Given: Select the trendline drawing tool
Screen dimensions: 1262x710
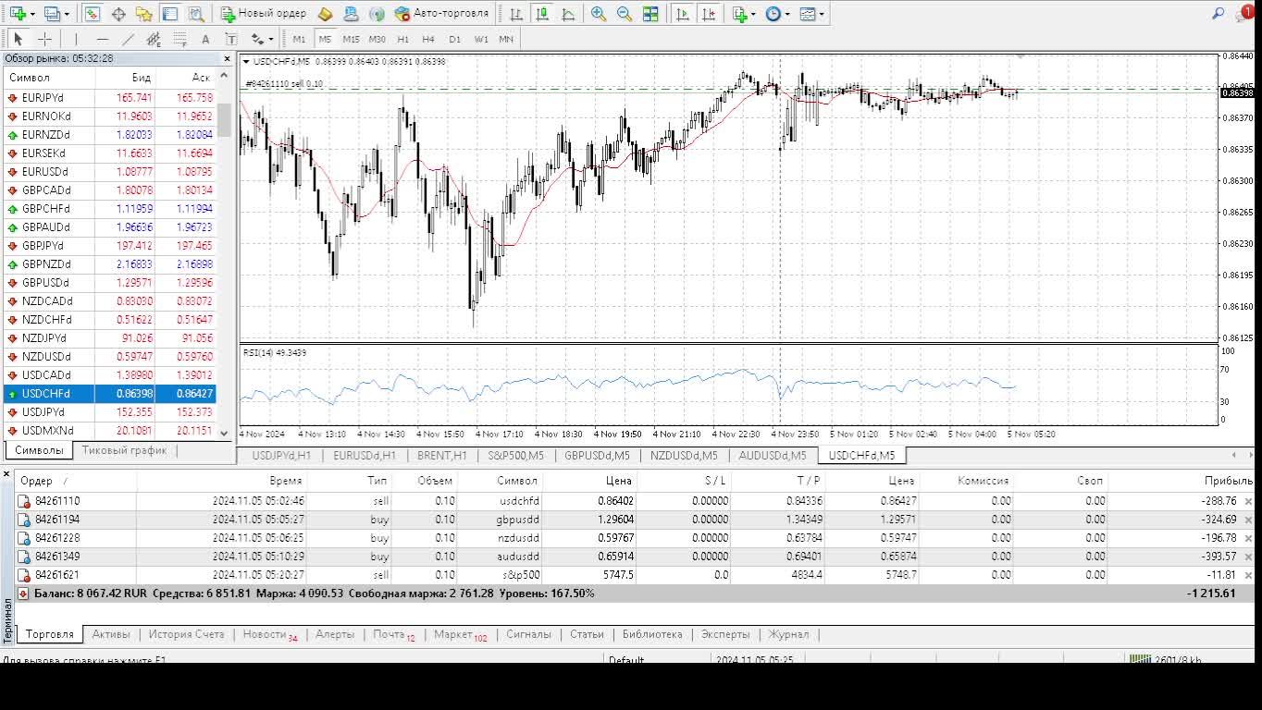Looking at the screenshot, I should [x=128, y=39].
